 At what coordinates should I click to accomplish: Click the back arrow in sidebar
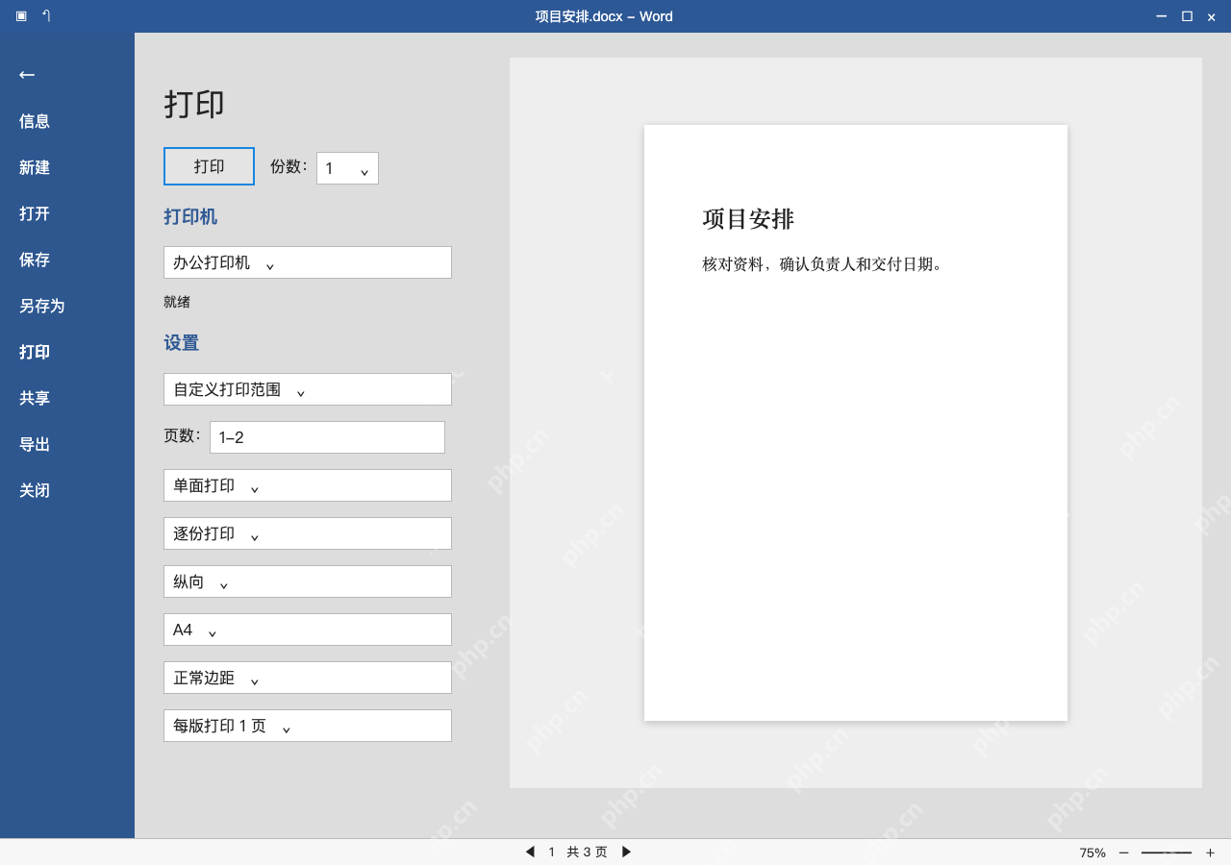(x=27, y=75)
